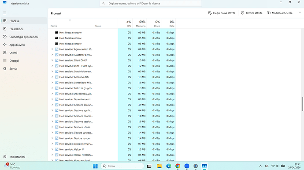Viewport: 304px width, 170px height.
Task: Toggle Modalità efficienza for selected process
Action: [280, 13]
